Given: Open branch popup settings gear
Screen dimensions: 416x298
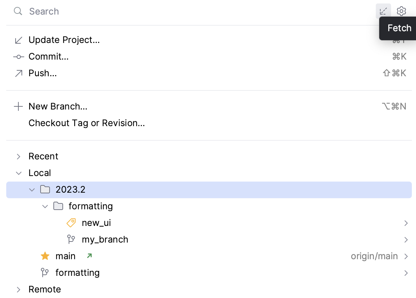Looking at the screenshot, I should (x=401, y=11).
